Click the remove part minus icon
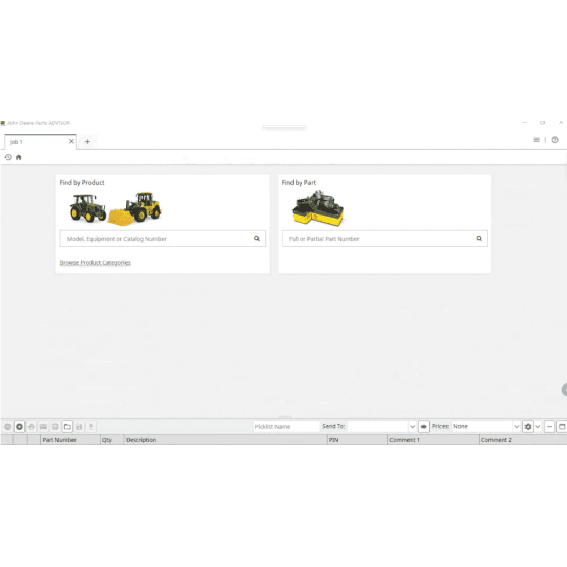Viewport: 567px width, 567px height. [7, 427]
